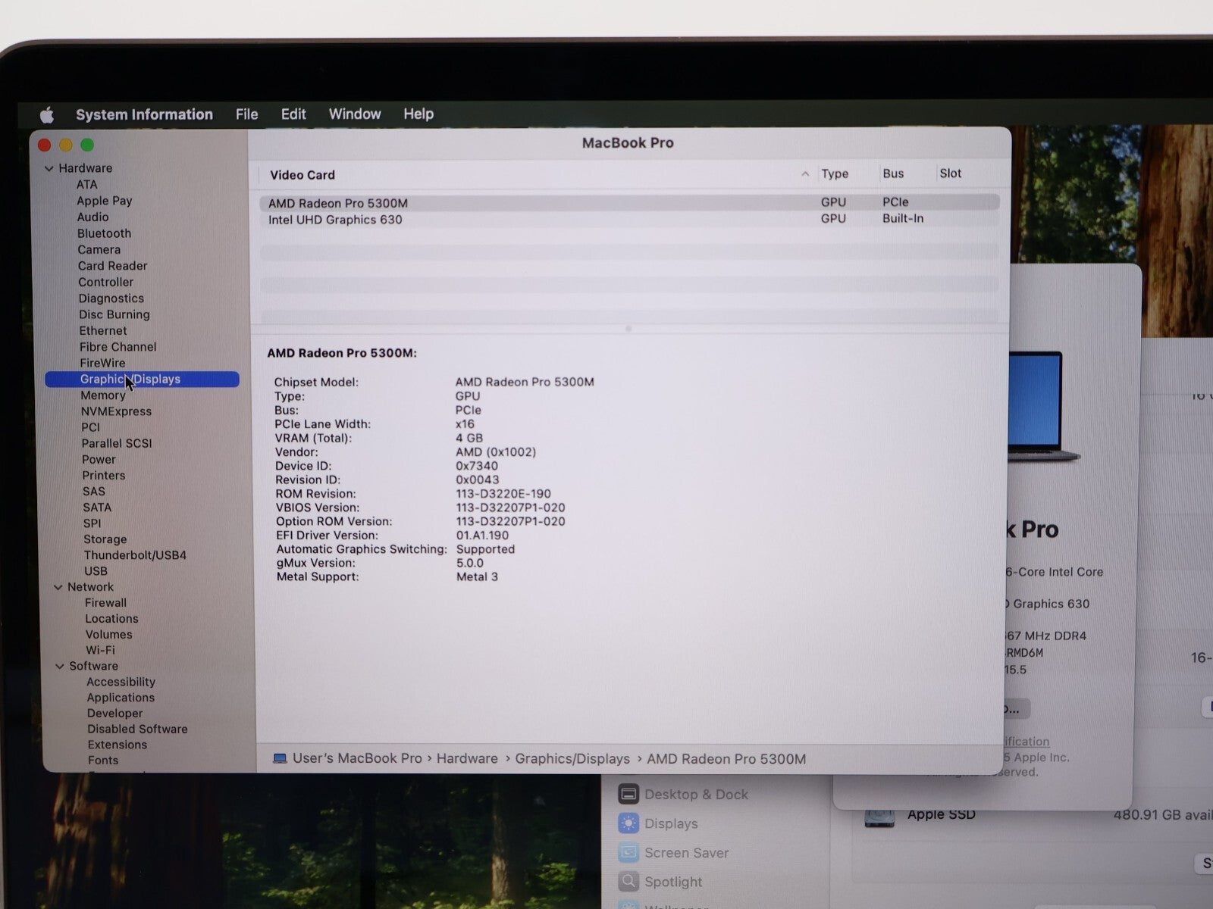Select Parallel SCSI in the sidebar
The height and width of the screenshot is (909, 1213).
pyautogui.click(x=117, y=443)
